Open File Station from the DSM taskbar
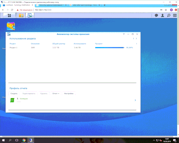This screenshot has width=179, height=143. coord(21,15)
